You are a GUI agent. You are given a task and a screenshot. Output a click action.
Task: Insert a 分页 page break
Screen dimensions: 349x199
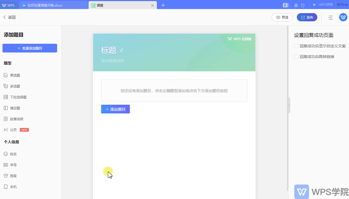(x=13, y=130)
